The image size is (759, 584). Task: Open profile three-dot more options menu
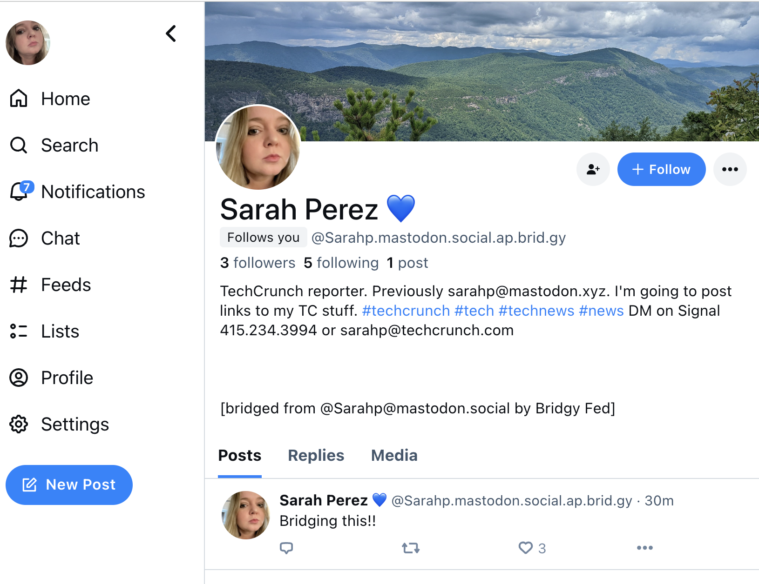[x=730, y=169]
